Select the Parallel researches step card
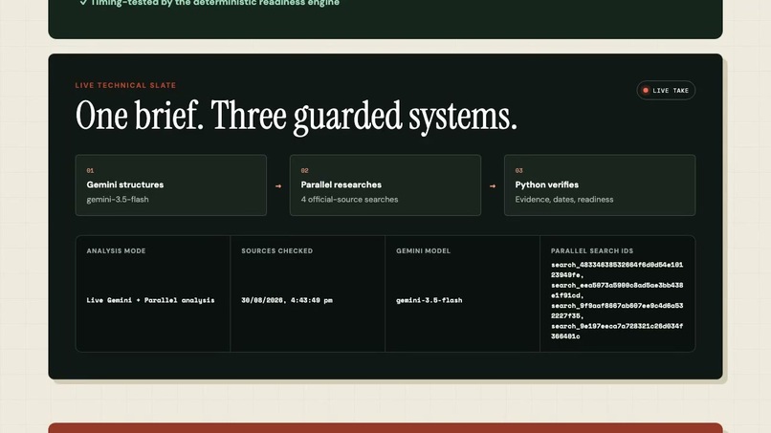Screen dimensions: 771x433 (x=385, y=185)
